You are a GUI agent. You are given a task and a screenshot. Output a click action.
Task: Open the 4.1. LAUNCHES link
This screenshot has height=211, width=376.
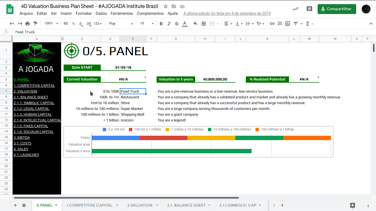coord(26,155)
